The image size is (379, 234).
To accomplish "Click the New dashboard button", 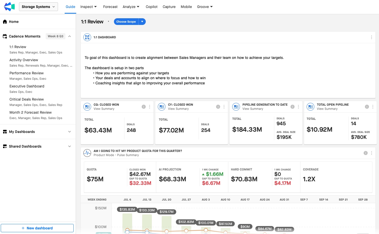I will [37, 228].
